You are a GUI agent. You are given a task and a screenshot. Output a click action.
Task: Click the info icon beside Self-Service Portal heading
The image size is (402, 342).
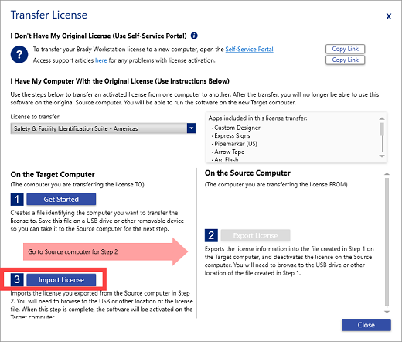coord(194,36)
